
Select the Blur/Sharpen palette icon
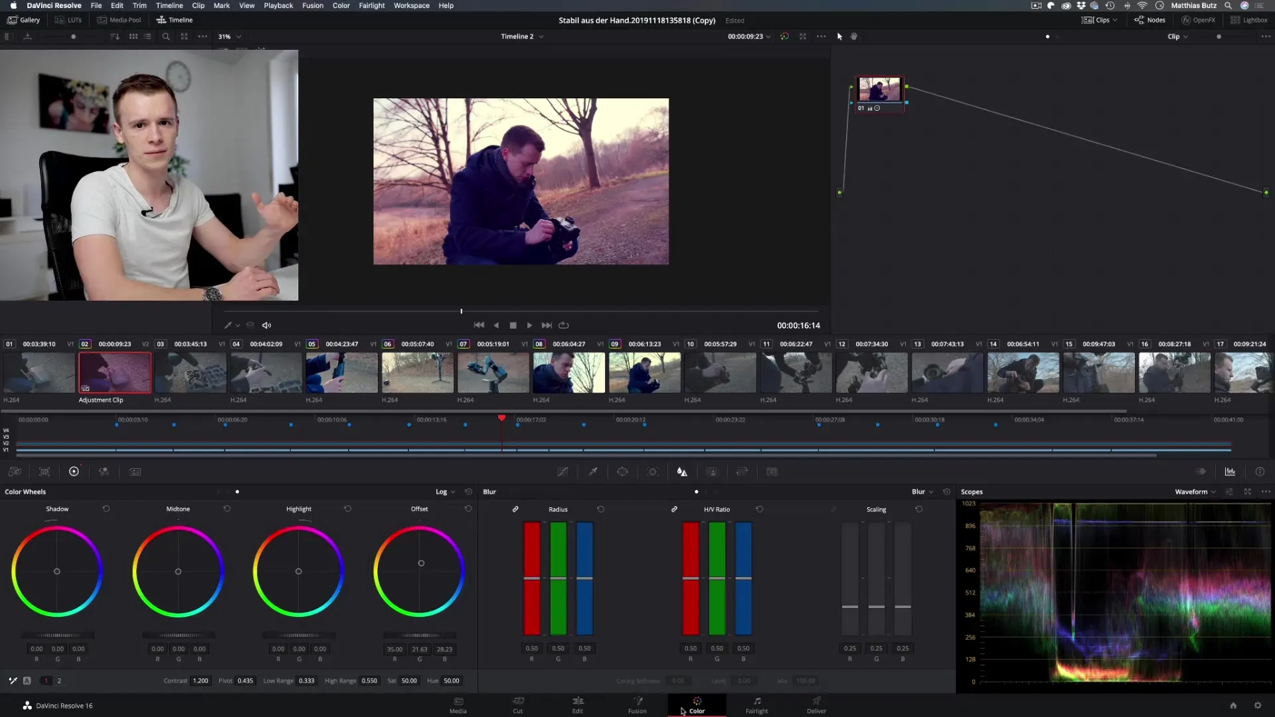coord(682,471)
